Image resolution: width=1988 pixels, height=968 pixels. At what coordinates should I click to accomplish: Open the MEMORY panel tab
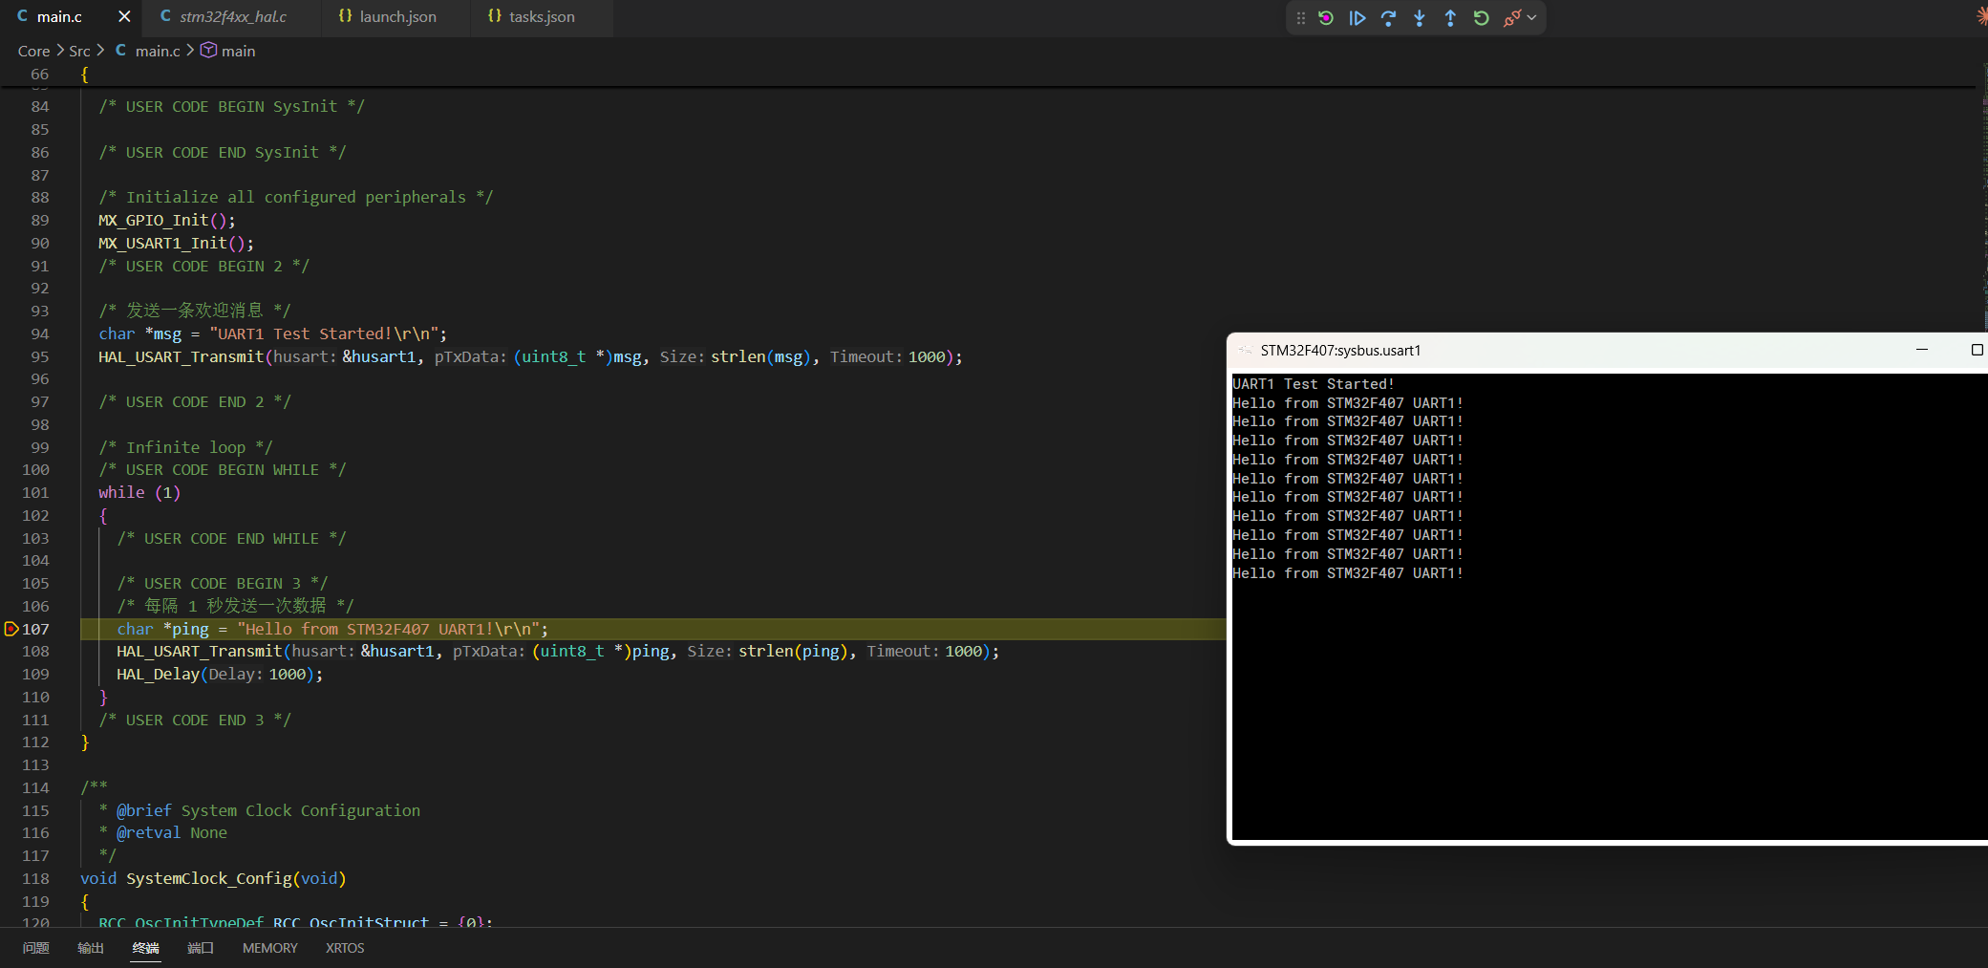click(269, 948)
